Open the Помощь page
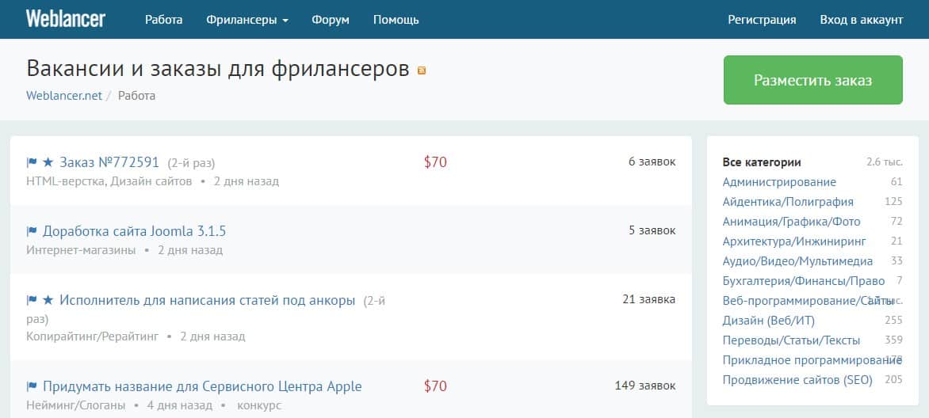 pyautogui.click(x=396, y=20)
